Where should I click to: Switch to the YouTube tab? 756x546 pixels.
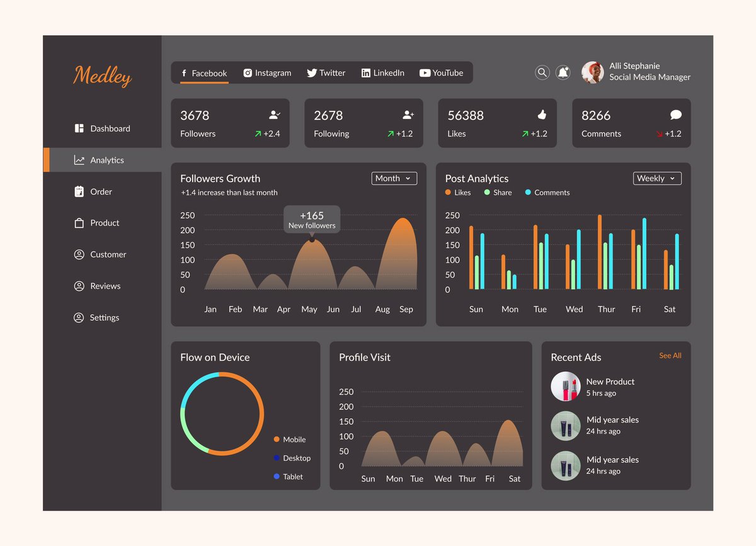coord(442,73)
